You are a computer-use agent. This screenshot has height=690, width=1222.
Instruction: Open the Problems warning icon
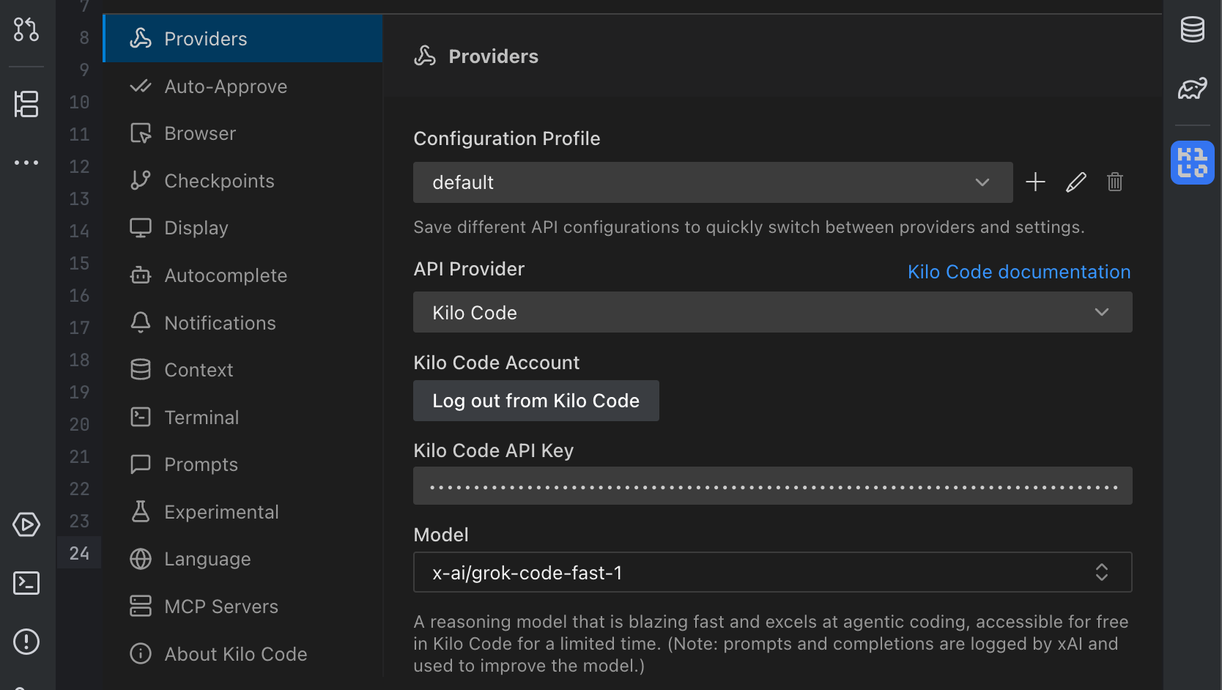coord(26,642)
